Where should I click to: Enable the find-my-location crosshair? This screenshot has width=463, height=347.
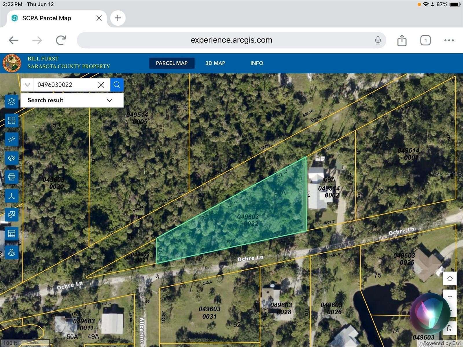coord(449,278)
